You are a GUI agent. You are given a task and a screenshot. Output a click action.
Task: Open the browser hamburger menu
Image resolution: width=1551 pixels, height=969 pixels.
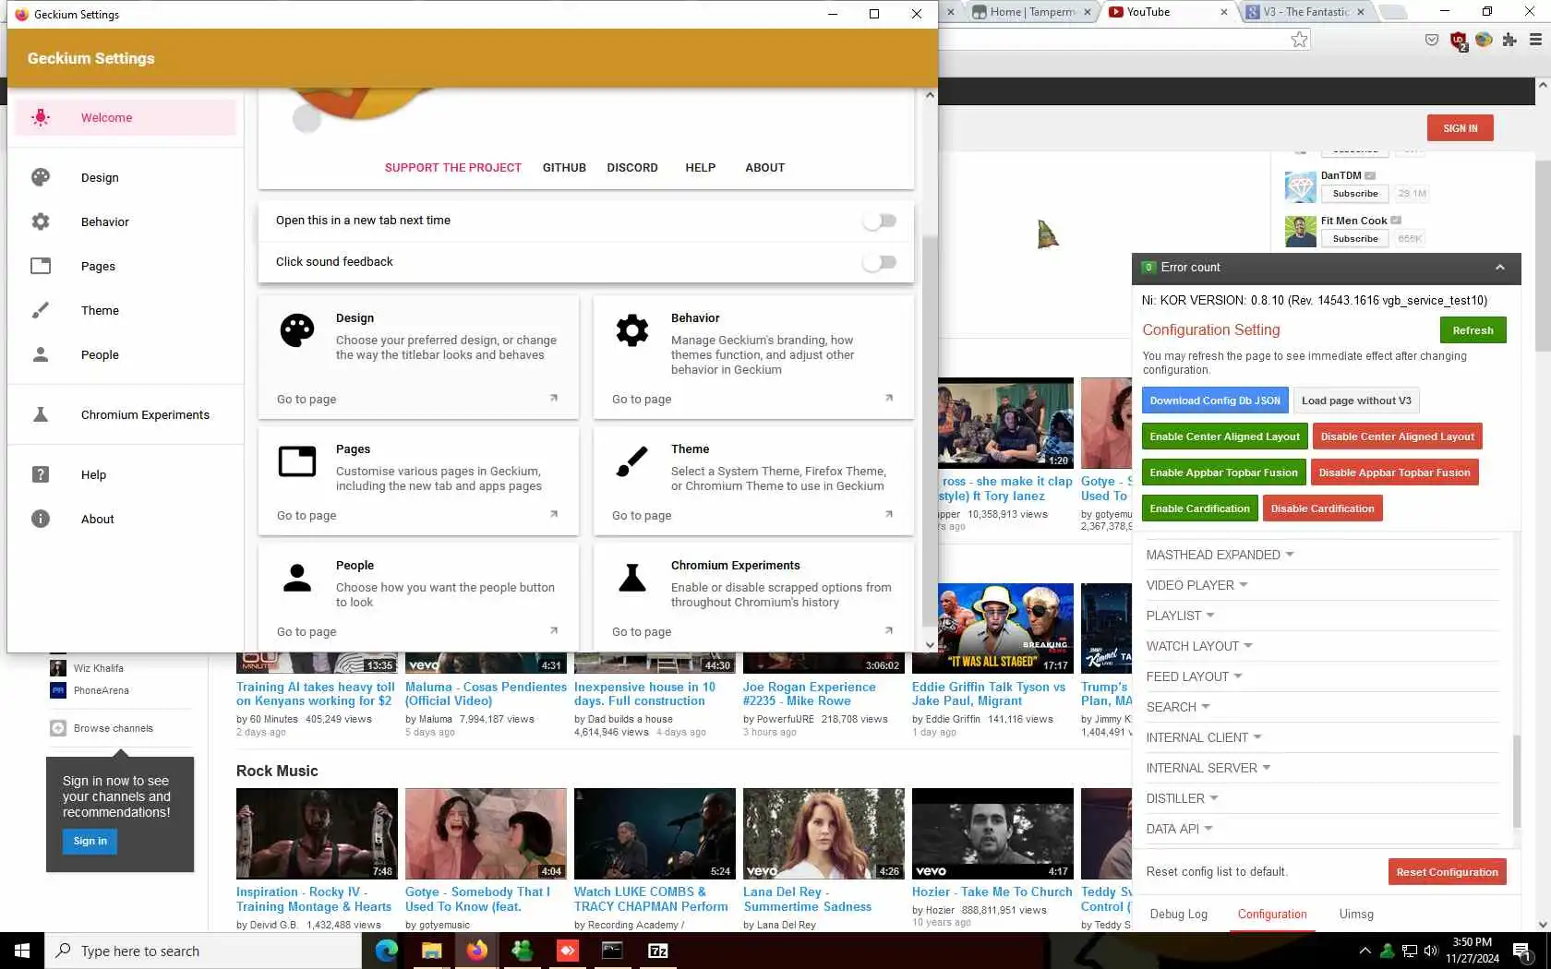point(1535,40)
